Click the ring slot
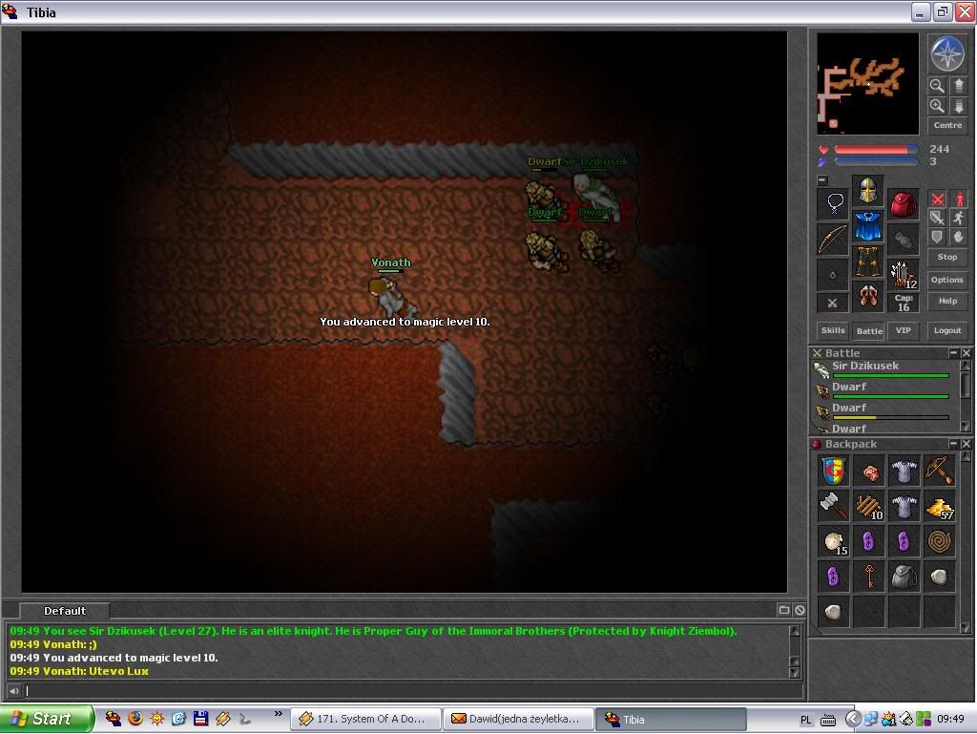 pos(833,274)
